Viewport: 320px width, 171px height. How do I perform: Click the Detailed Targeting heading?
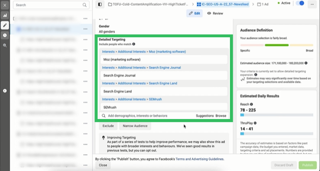[x=112, y=40]
